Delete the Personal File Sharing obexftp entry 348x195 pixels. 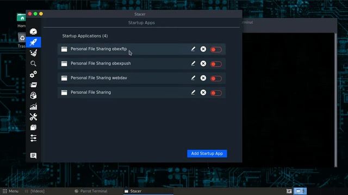pos(203,49)
